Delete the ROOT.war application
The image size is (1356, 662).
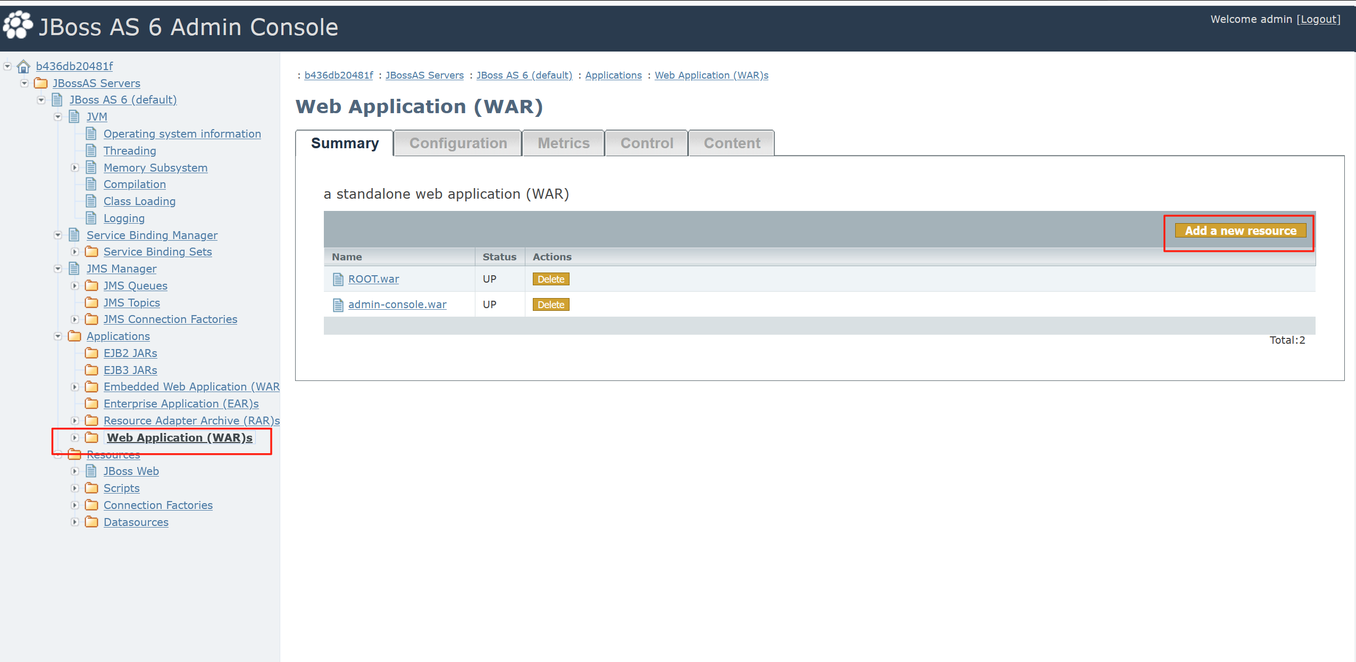click(x=551, y=279)
